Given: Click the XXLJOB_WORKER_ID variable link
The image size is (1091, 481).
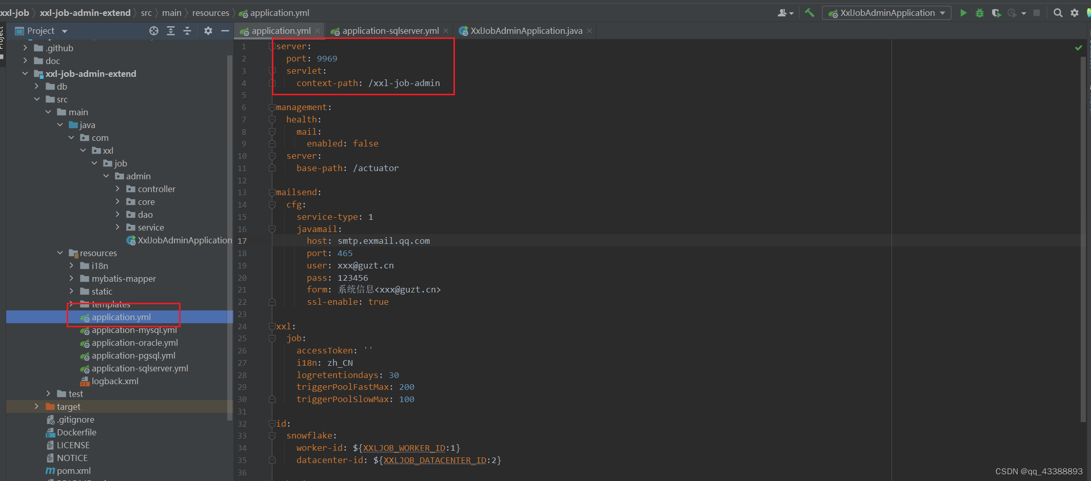Looking at the screenshot, I should tap(404, 448).
